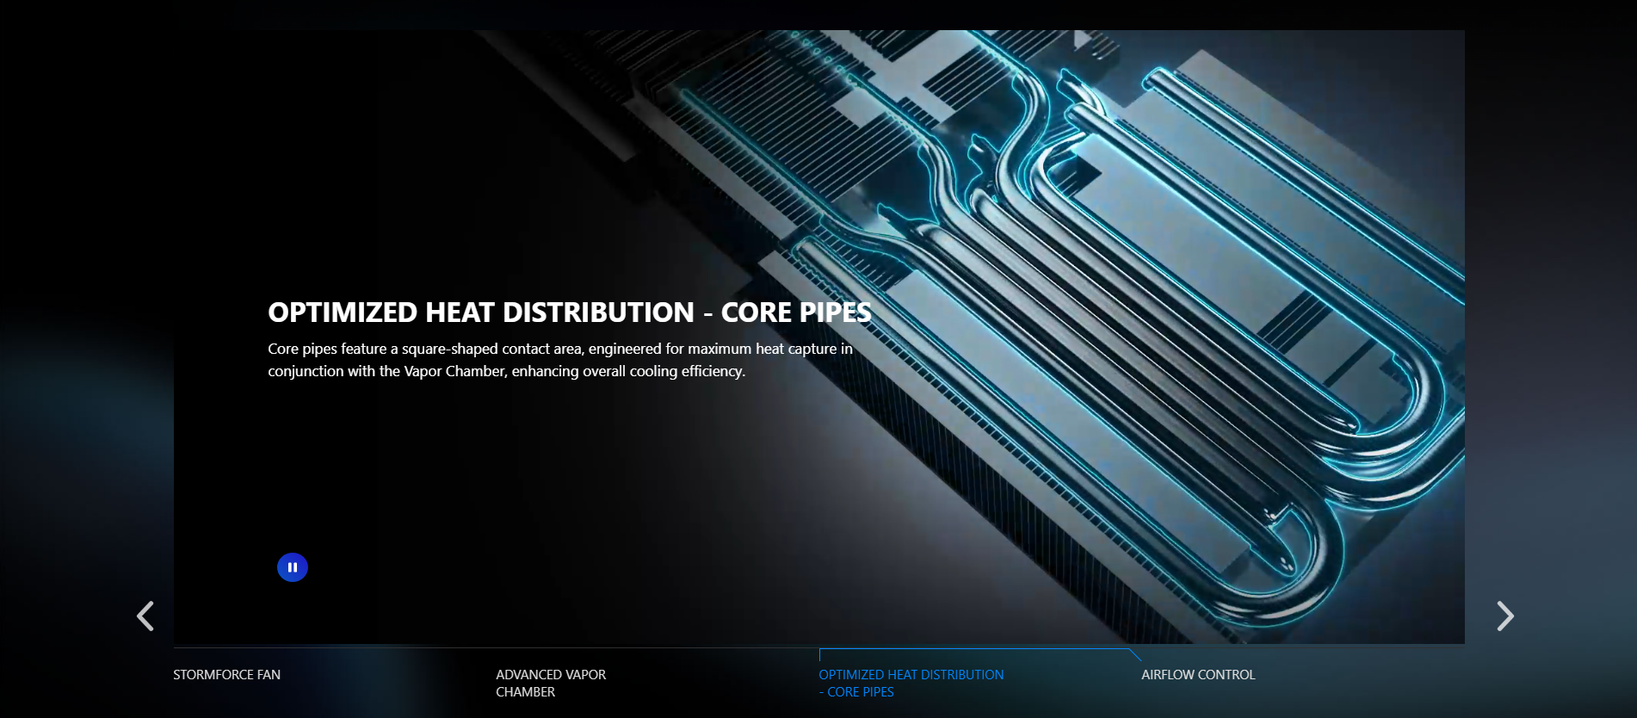Show the Airflow Control tab
This screenshot has width=1637, height=718.
(1198, 675)
